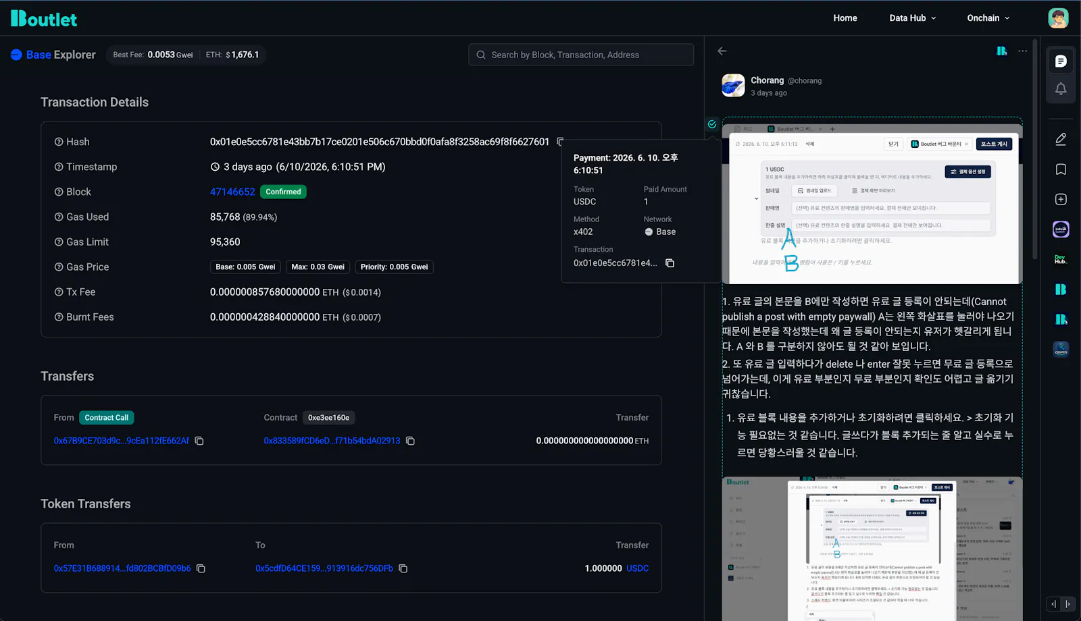Click Chorang username in post header
This screenshot has width=1081, height=621.
(767, 80)
